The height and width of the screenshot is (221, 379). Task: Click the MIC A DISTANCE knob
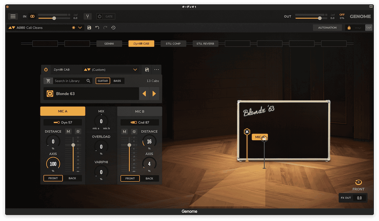(53, 142)
